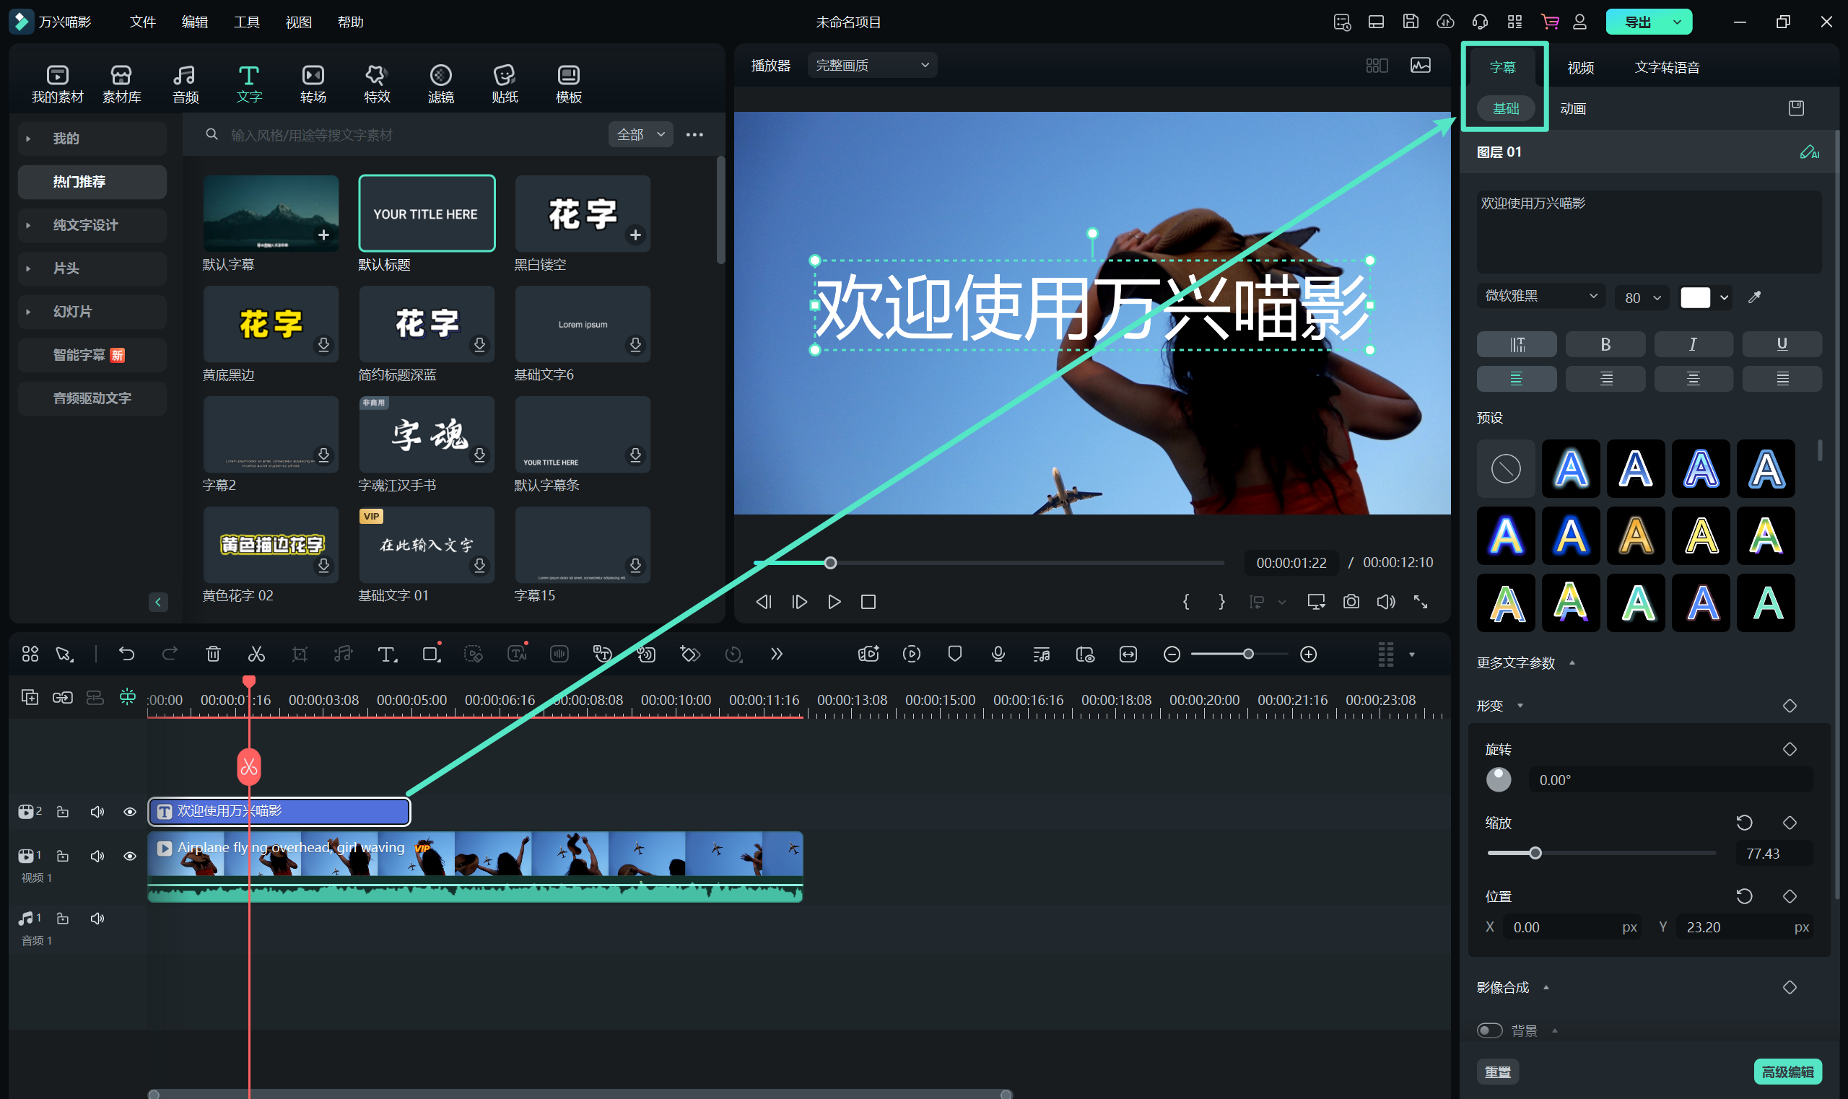
Task: Click the add text T tool in timeline toolbar
Action: pyautogui.click(x=387, y=654)
